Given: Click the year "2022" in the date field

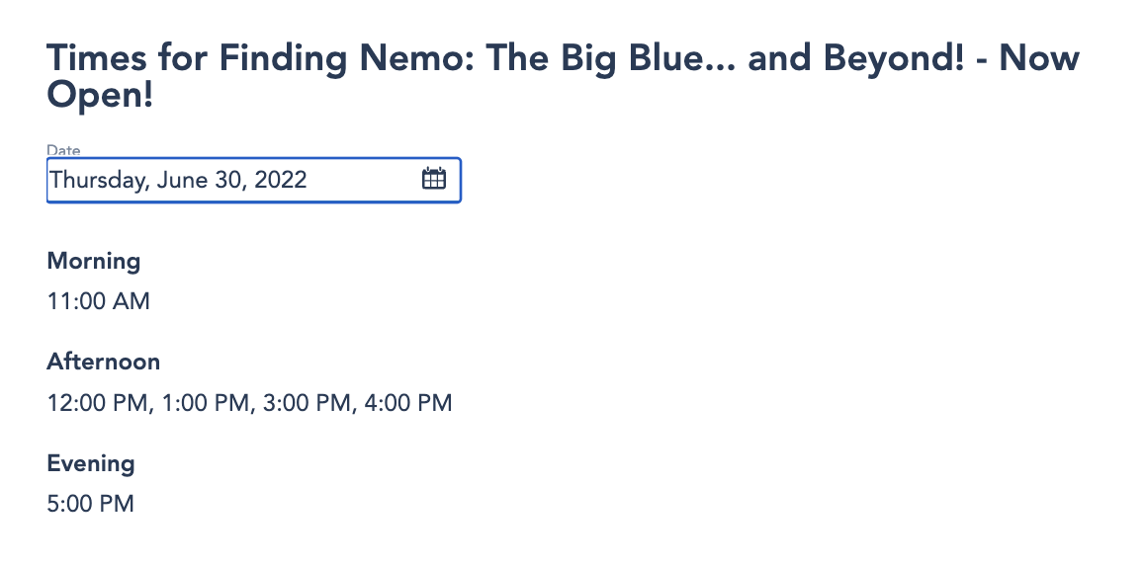Looking at the screenshot, I should [x=279, y=181].
